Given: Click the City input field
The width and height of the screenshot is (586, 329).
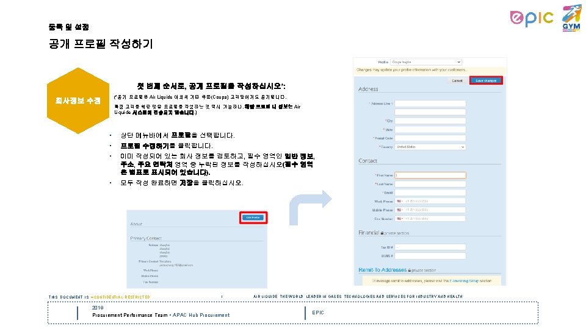Looking at the screenshot, I should point(430,121).
